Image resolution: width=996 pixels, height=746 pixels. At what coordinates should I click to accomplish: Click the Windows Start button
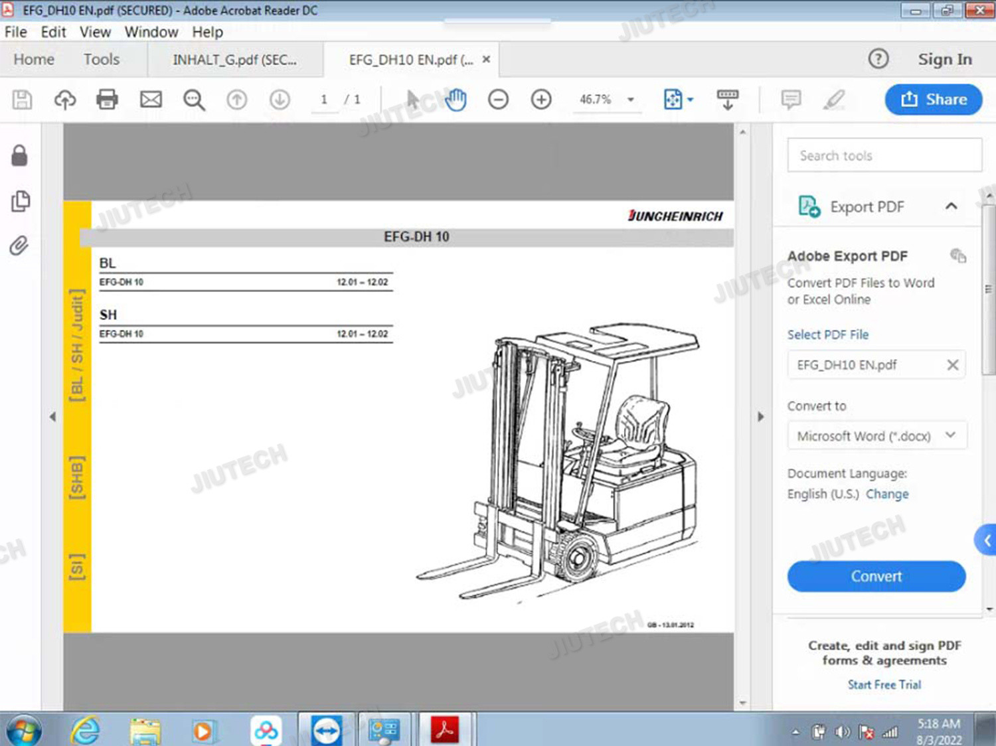pos(24,730)
